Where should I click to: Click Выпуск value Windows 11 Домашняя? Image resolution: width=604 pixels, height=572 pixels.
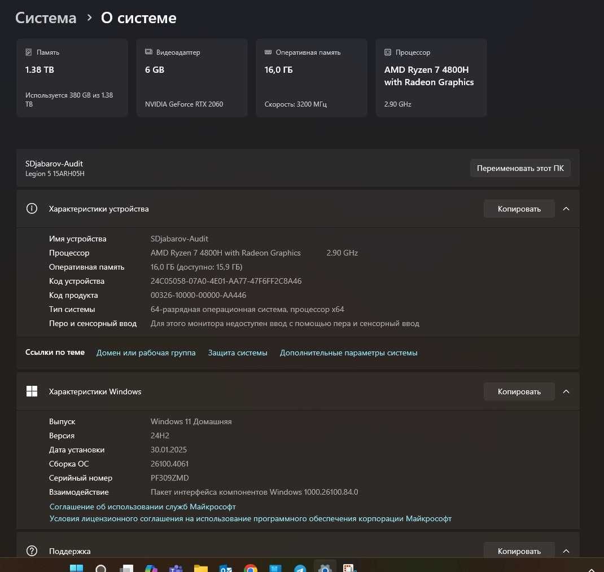(x=191, y=421)
